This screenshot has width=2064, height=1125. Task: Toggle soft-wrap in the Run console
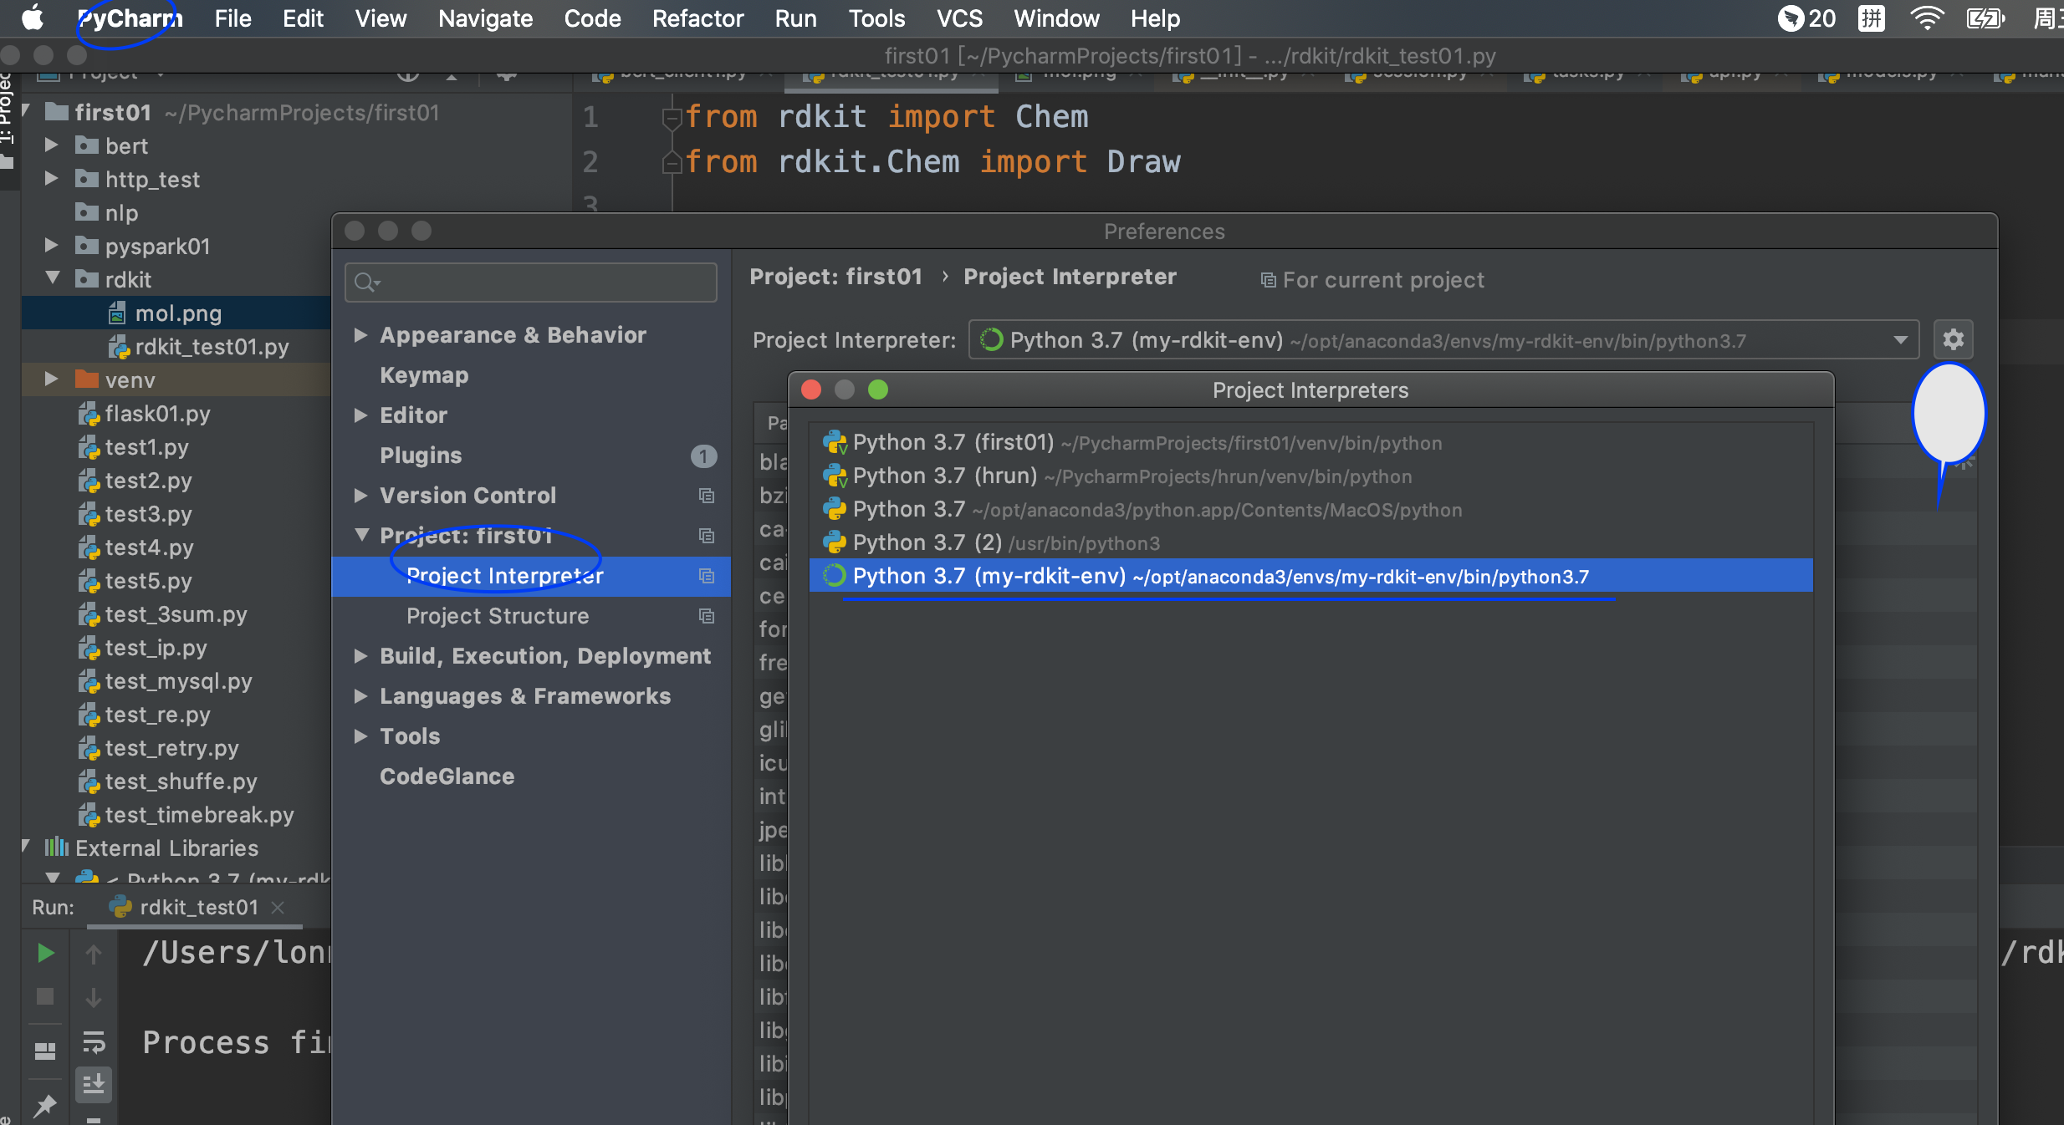[94, 1041]
